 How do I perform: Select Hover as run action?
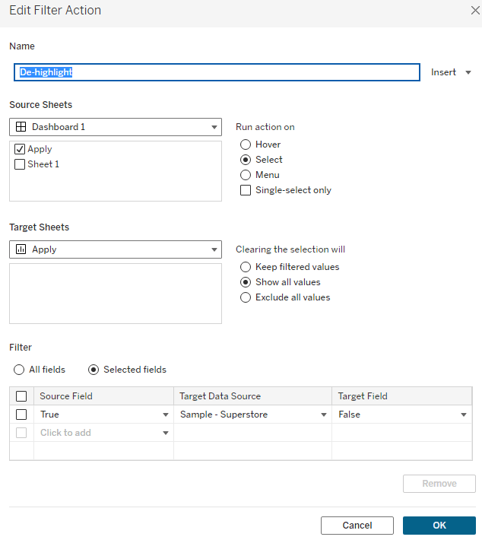[246, 145]
